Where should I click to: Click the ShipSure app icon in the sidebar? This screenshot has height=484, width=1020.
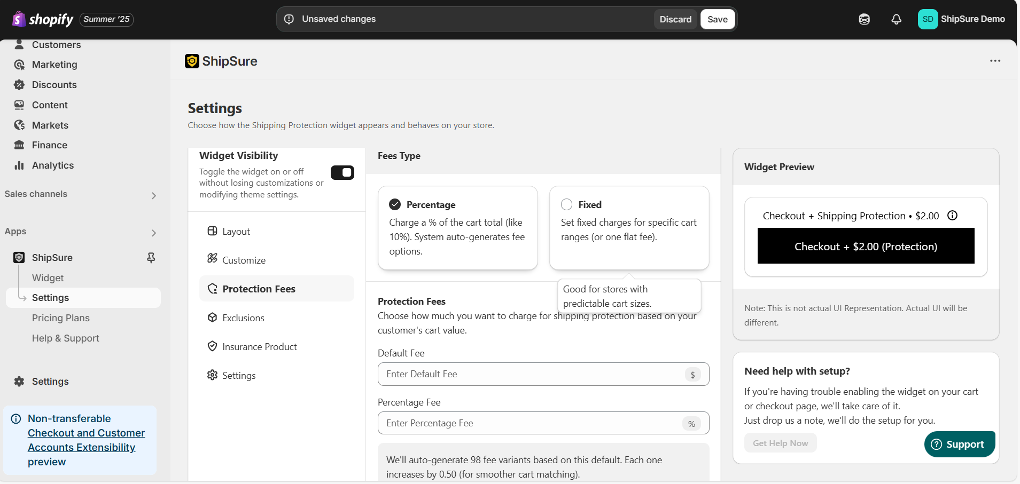[19, 258]
